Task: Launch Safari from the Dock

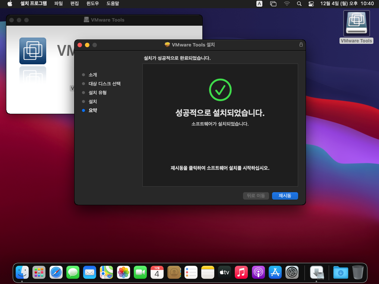Action: [x=56, y=272]
